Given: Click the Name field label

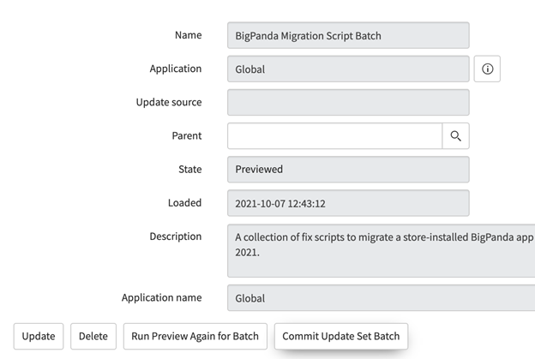Looking at the screenshot, I should [x=188, y=35].
